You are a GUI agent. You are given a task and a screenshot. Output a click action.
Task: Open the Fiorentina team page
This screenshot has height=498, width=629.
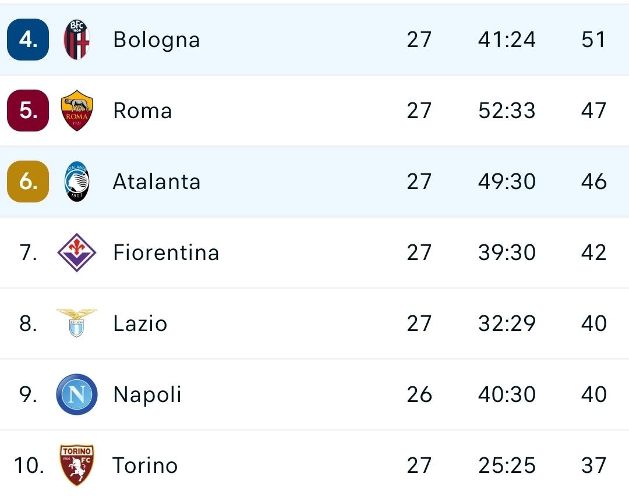tap(166, 252)
